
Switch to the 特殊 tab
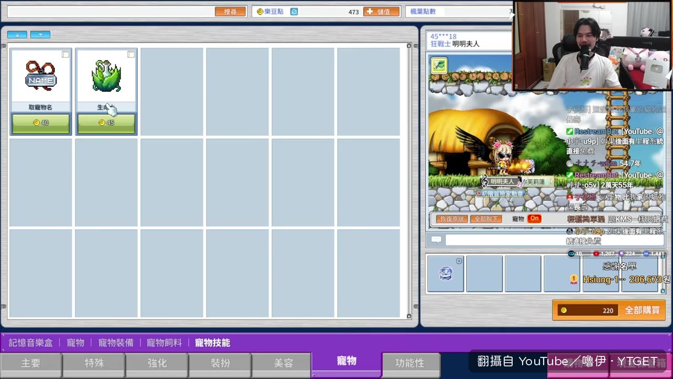tap(94, 363)
